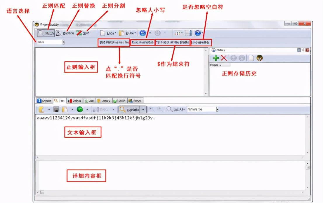Open the dropdown beside Test toolbar paste icon
This screenshot has width=323, height=203.
point(72,109)
